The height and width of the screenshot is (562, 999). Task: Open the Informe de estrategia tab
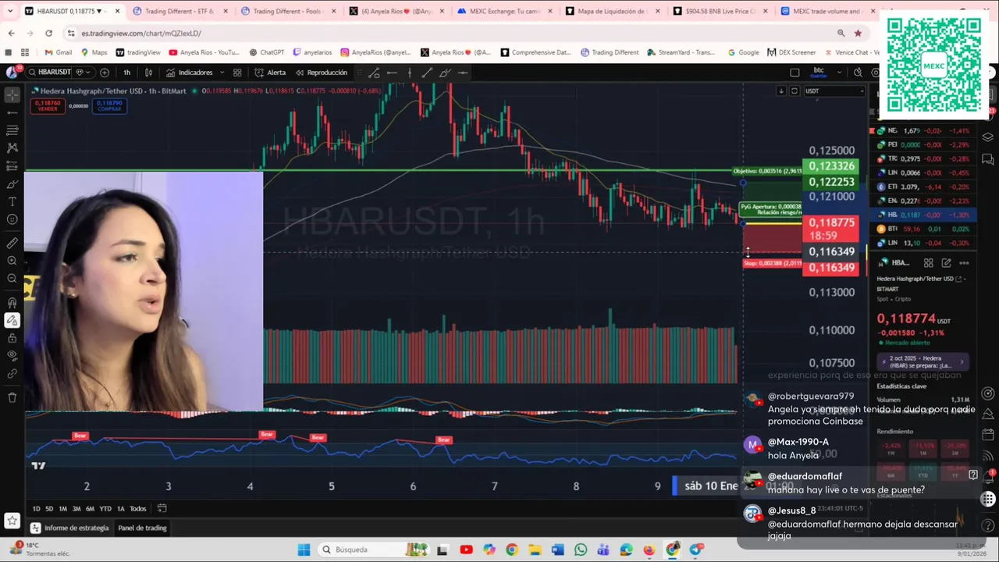coord(70,528)
